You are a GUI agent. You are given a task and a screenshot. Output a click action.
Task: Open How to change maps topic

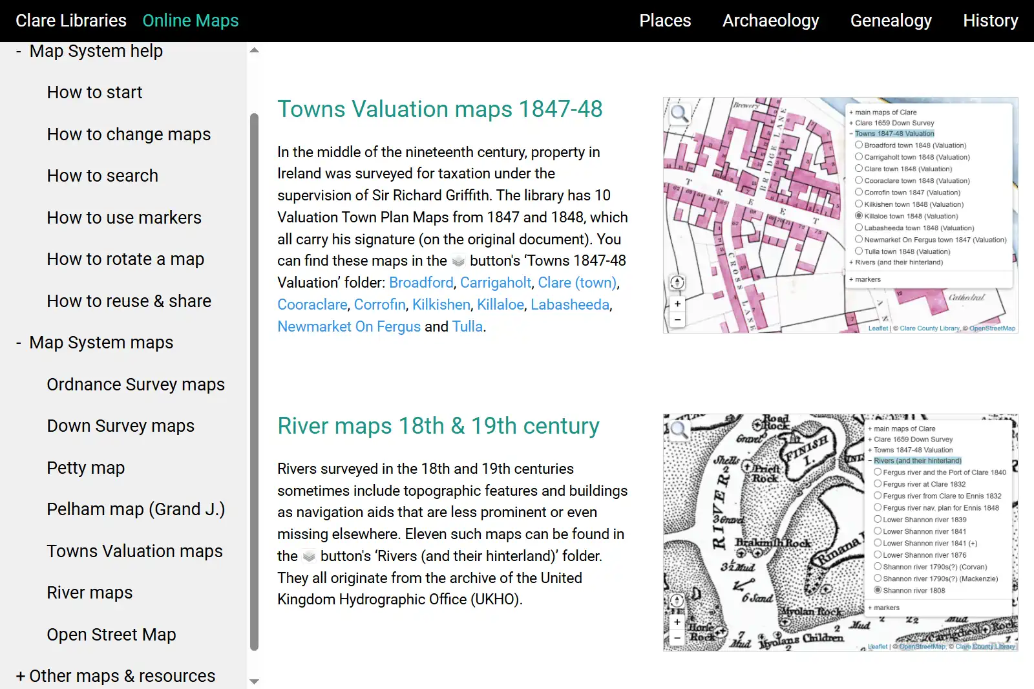129,134
